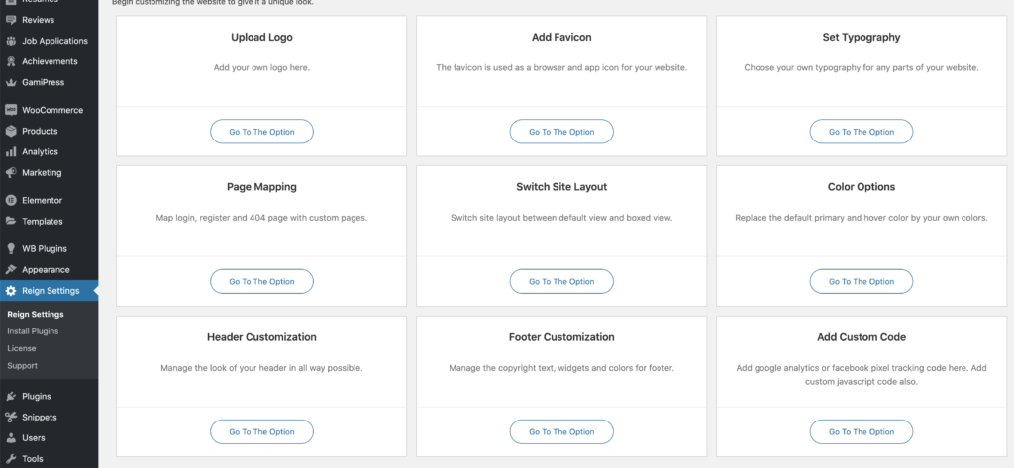
Task: Go to the Upload Logo option
Action: [261, 132]
